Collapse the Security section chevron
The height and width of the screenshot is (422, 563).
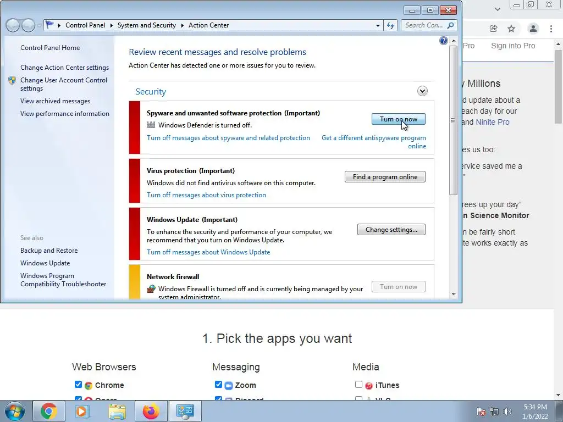(x=422, y=91)
